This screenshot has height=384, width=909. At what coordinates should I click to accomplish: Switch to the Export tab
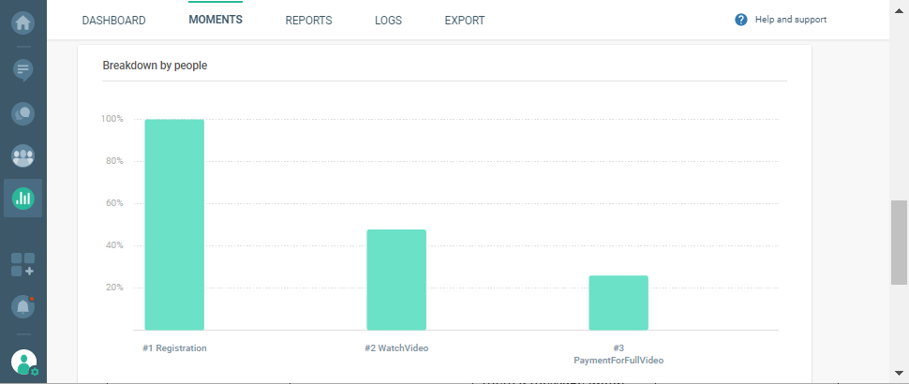click(465, 21)
